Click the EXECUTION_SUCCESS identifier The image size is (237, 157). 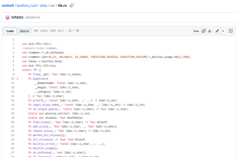pos(104,57)
